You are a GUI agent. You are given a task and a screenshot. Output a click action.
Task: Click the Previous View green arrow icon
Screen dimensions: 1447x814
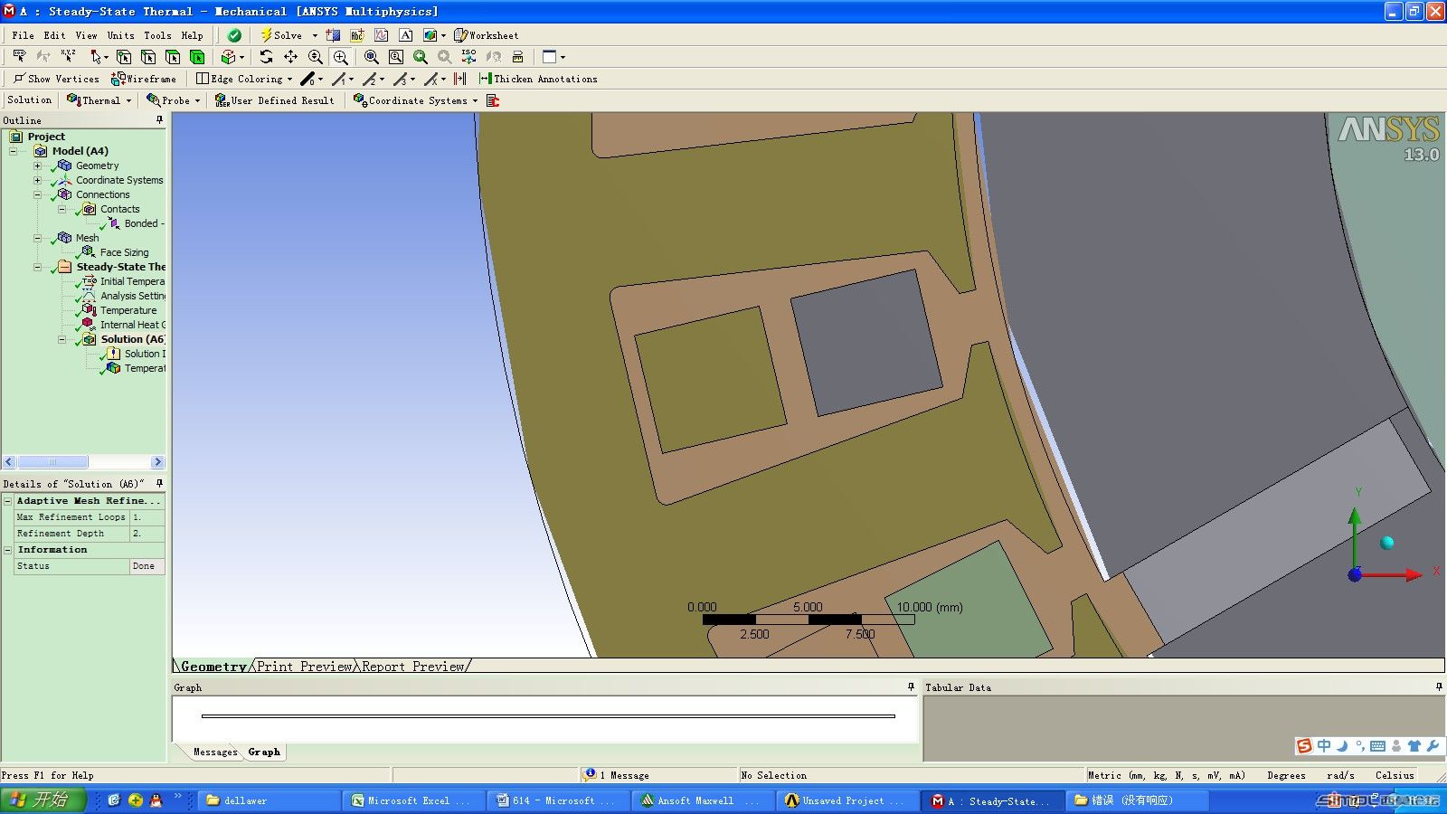[x=421, y=56]
